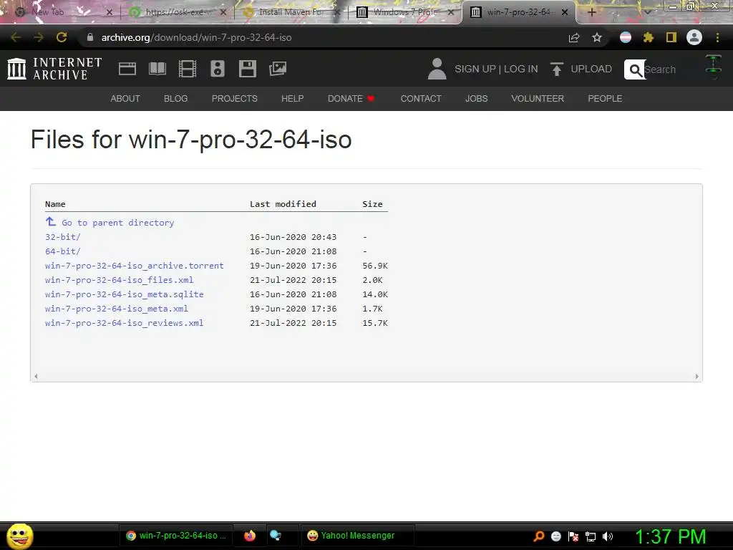The width and height of the screenshot is (733, 550).
Task: Close the win-7-pro-32-64 tab
Action: pos(565,12)
